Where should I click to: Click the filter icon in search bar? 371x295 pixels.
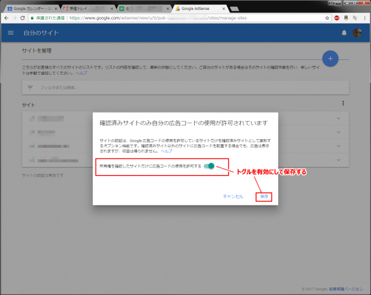point(30,87)
